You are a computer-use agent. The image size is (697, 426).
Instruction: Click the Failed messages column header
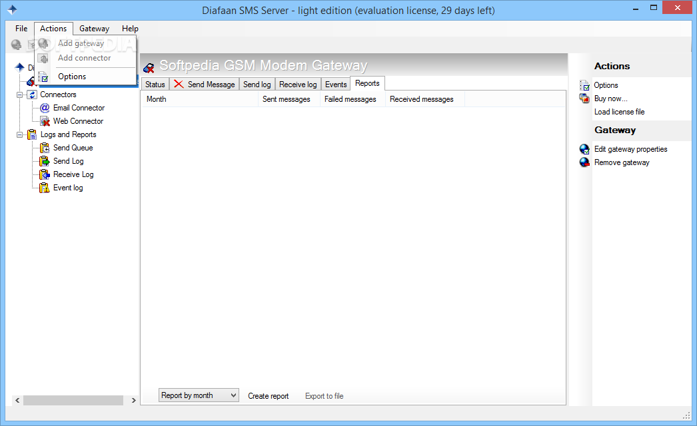tap(352, 99)
